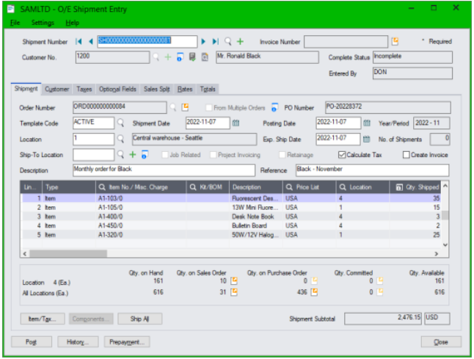Open the Prepayment dialog
The width and height of the screenshot is (474, 359).
click(127, 342)
